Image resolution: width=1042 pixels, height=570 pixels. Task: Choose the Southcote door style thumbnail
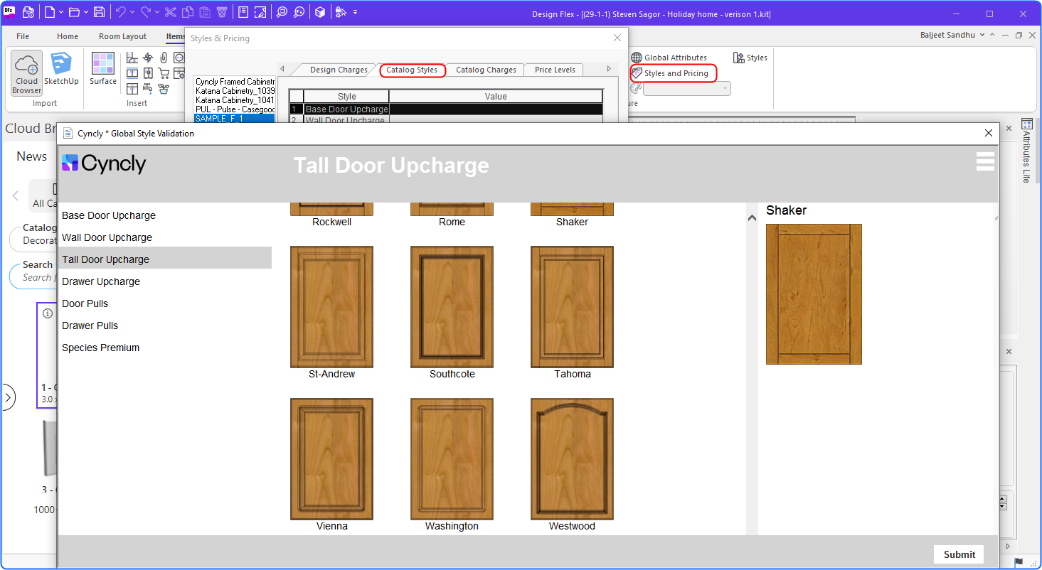tap(452, 307)
